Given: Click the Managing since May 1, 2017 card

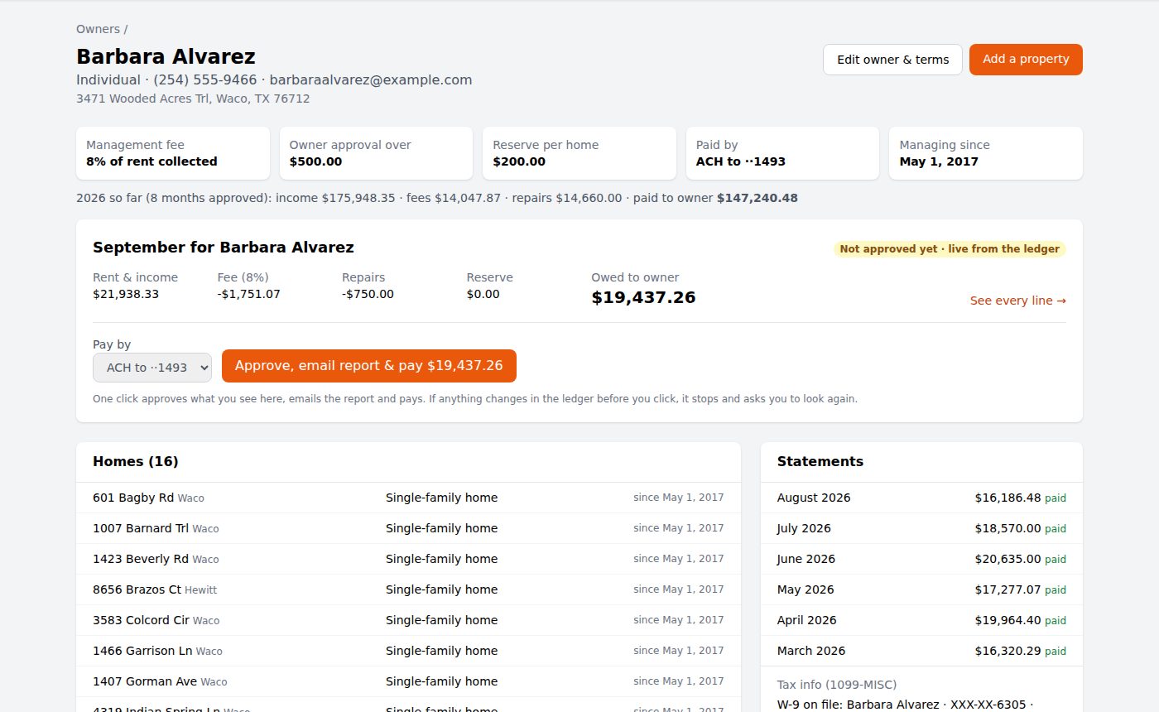Looking at the screenshot, I should [x=986, y=153].
